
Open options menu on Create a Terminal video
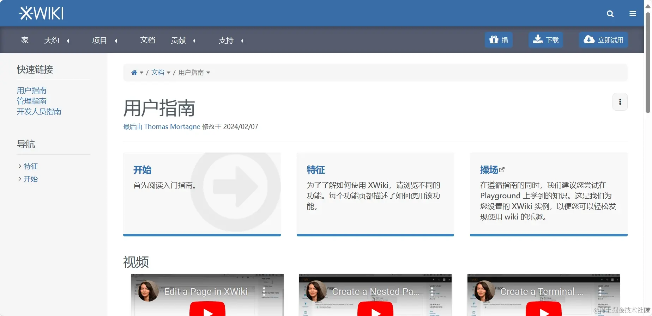coord(600,291)
